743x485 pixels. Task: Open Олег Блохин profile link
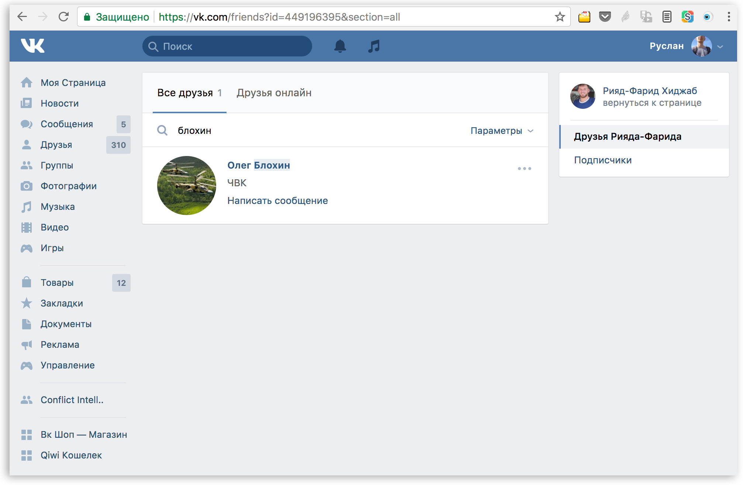pyautogui.click(x=259, y=165)
